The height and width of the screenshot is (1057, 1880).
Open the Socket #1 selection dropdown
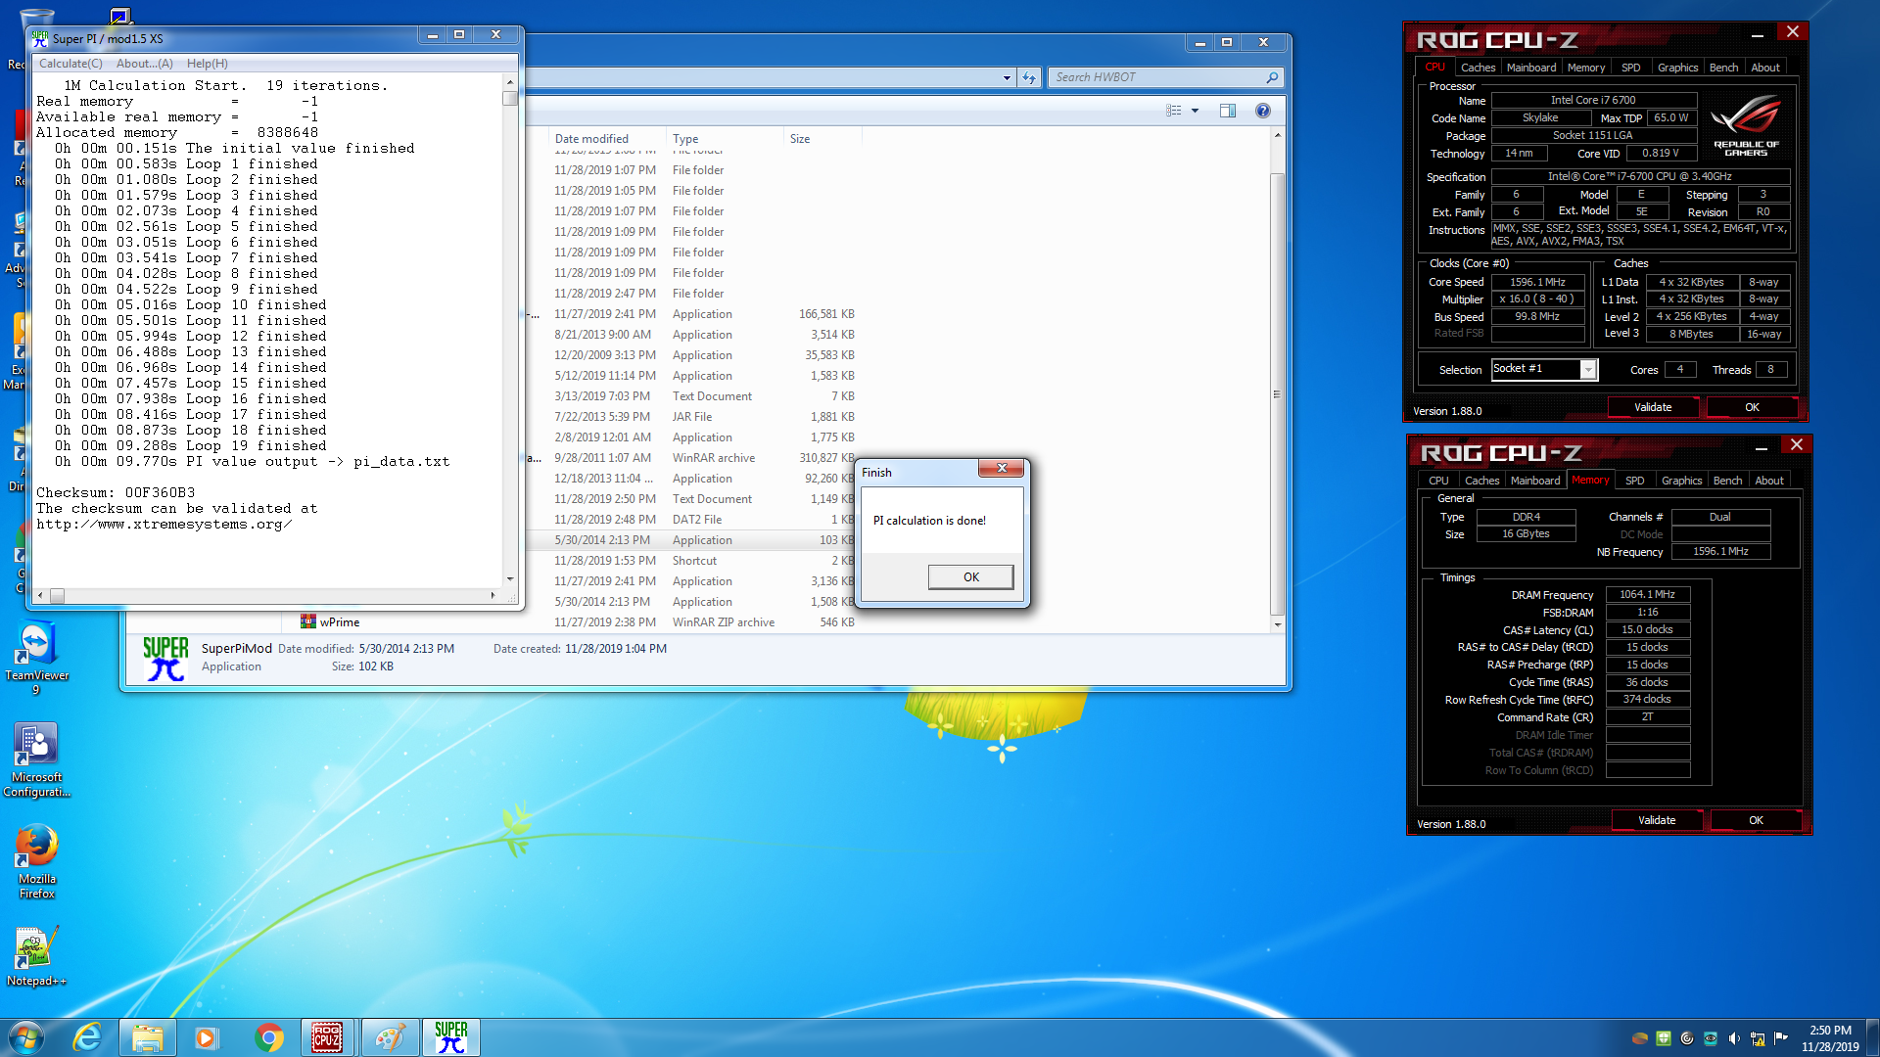(1588, 370)
